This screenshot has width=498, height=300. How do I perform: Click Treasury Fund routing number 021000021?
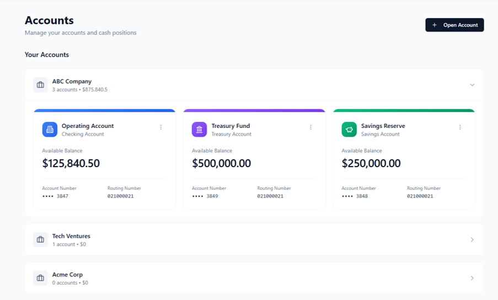point(270,196)
